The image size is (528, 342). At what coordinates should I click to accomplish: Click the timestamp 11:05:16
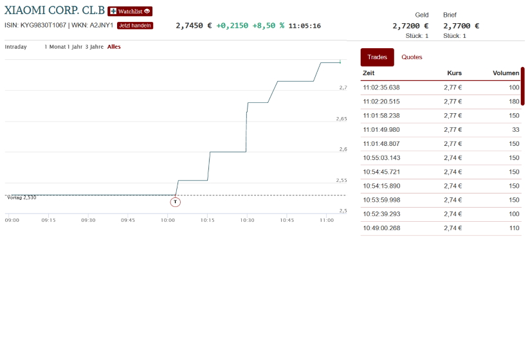(x=304, y=26)
